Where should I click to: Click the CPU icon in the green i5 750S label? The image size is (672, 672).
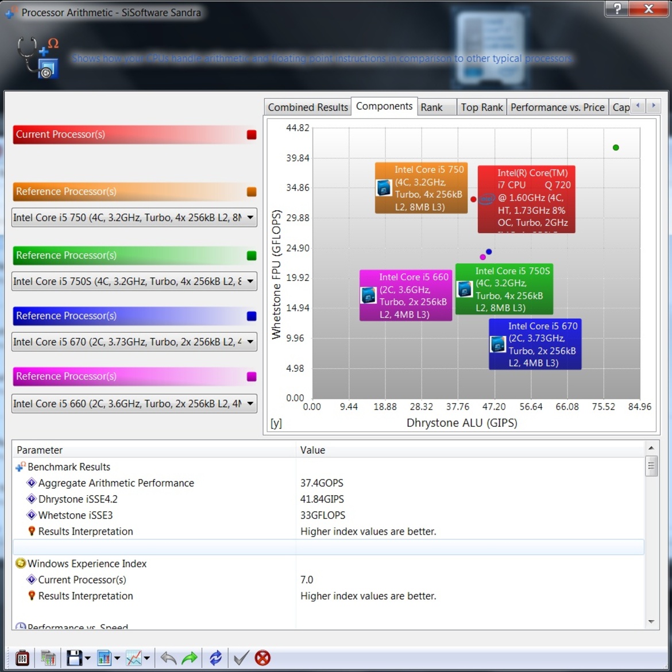point(464,289)
